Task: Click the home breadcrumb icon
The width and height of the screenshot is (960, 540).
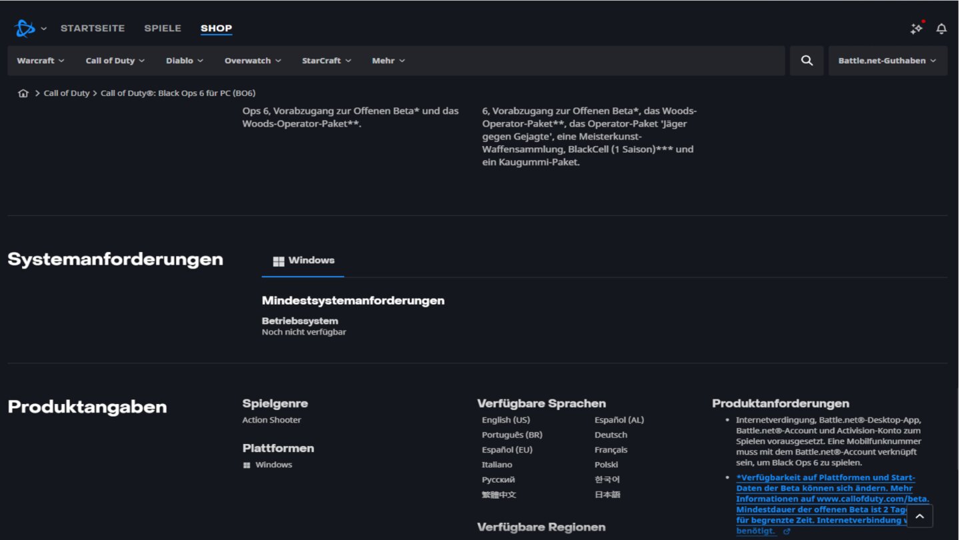Action: 23,93
